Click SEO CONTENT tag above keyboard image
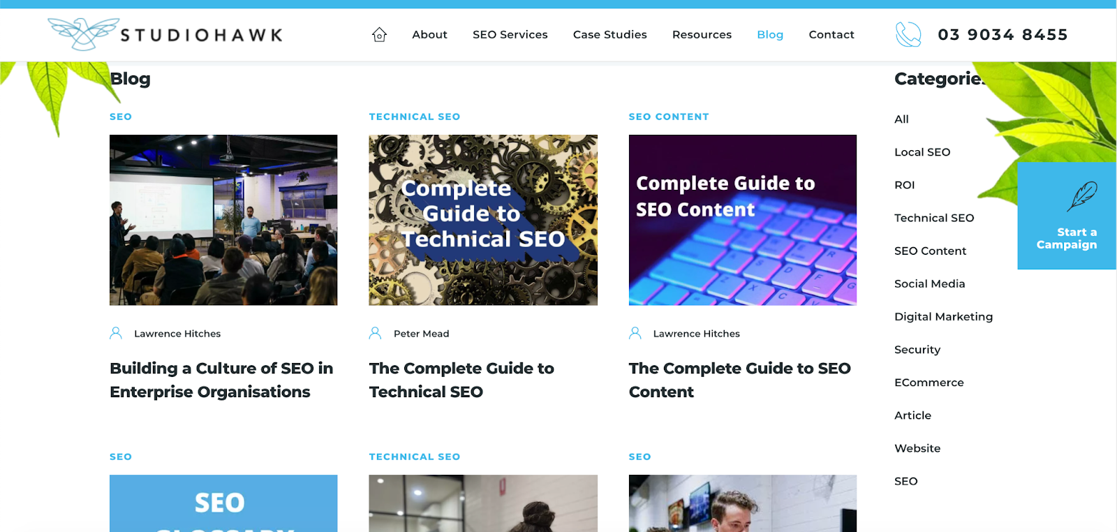1117x532 pixels. click(669, 117)
